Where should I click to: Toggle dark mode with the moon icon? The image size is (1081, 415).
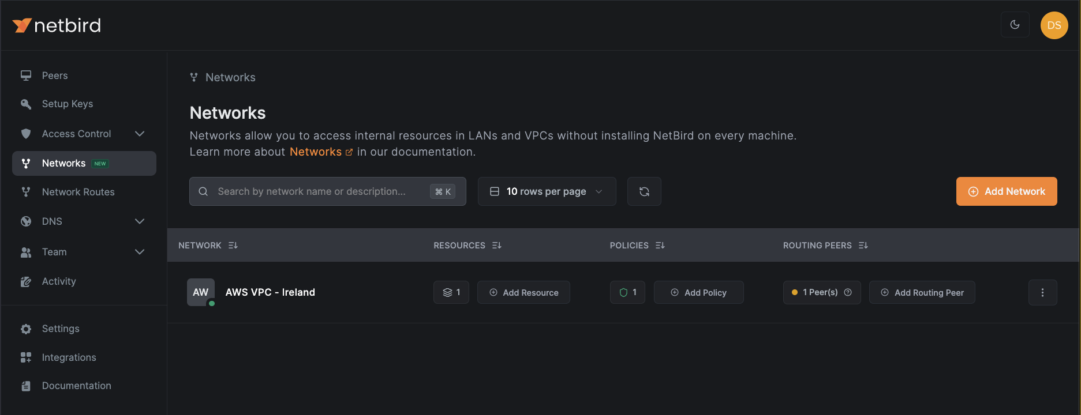coord(1015,25)
